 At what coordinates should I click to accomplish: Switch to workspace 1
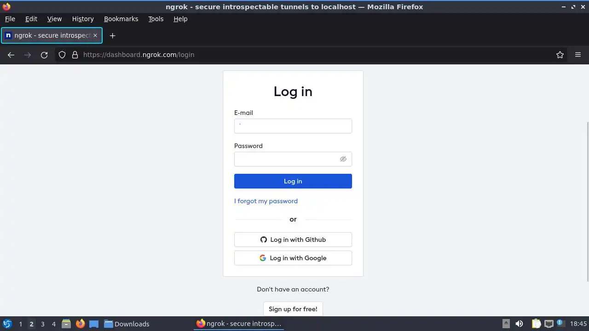click(x=20, y=324)
